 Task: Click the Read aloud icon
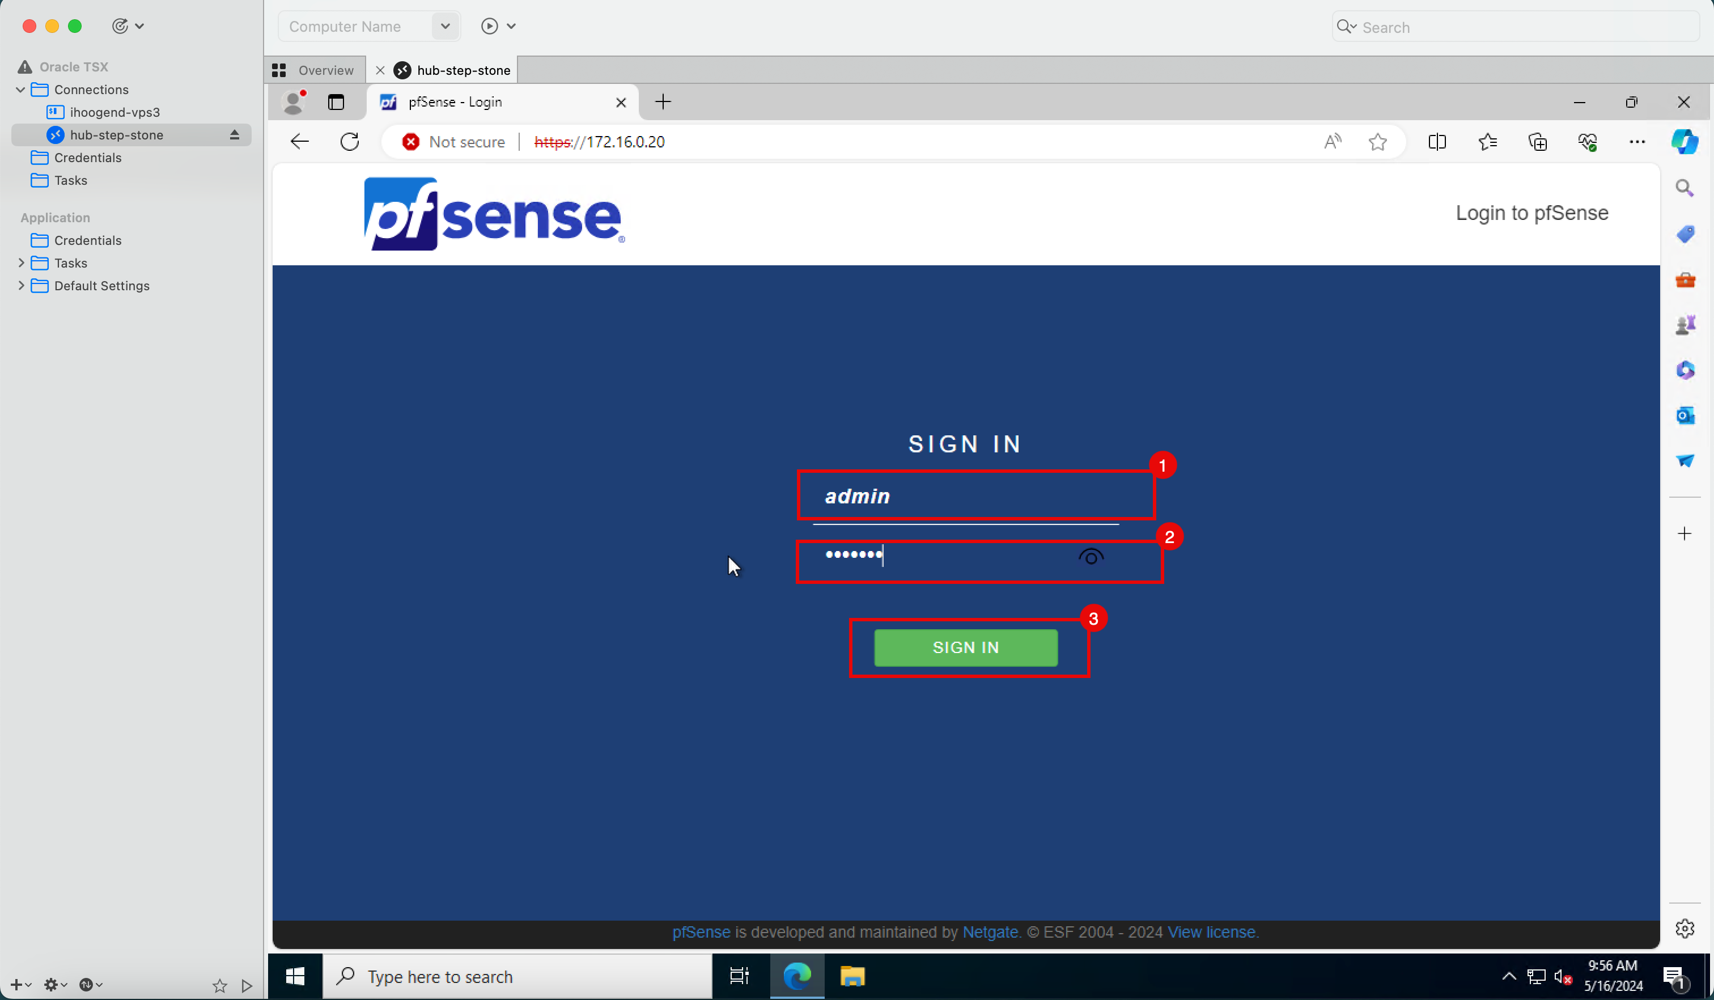pos(1333,142)
